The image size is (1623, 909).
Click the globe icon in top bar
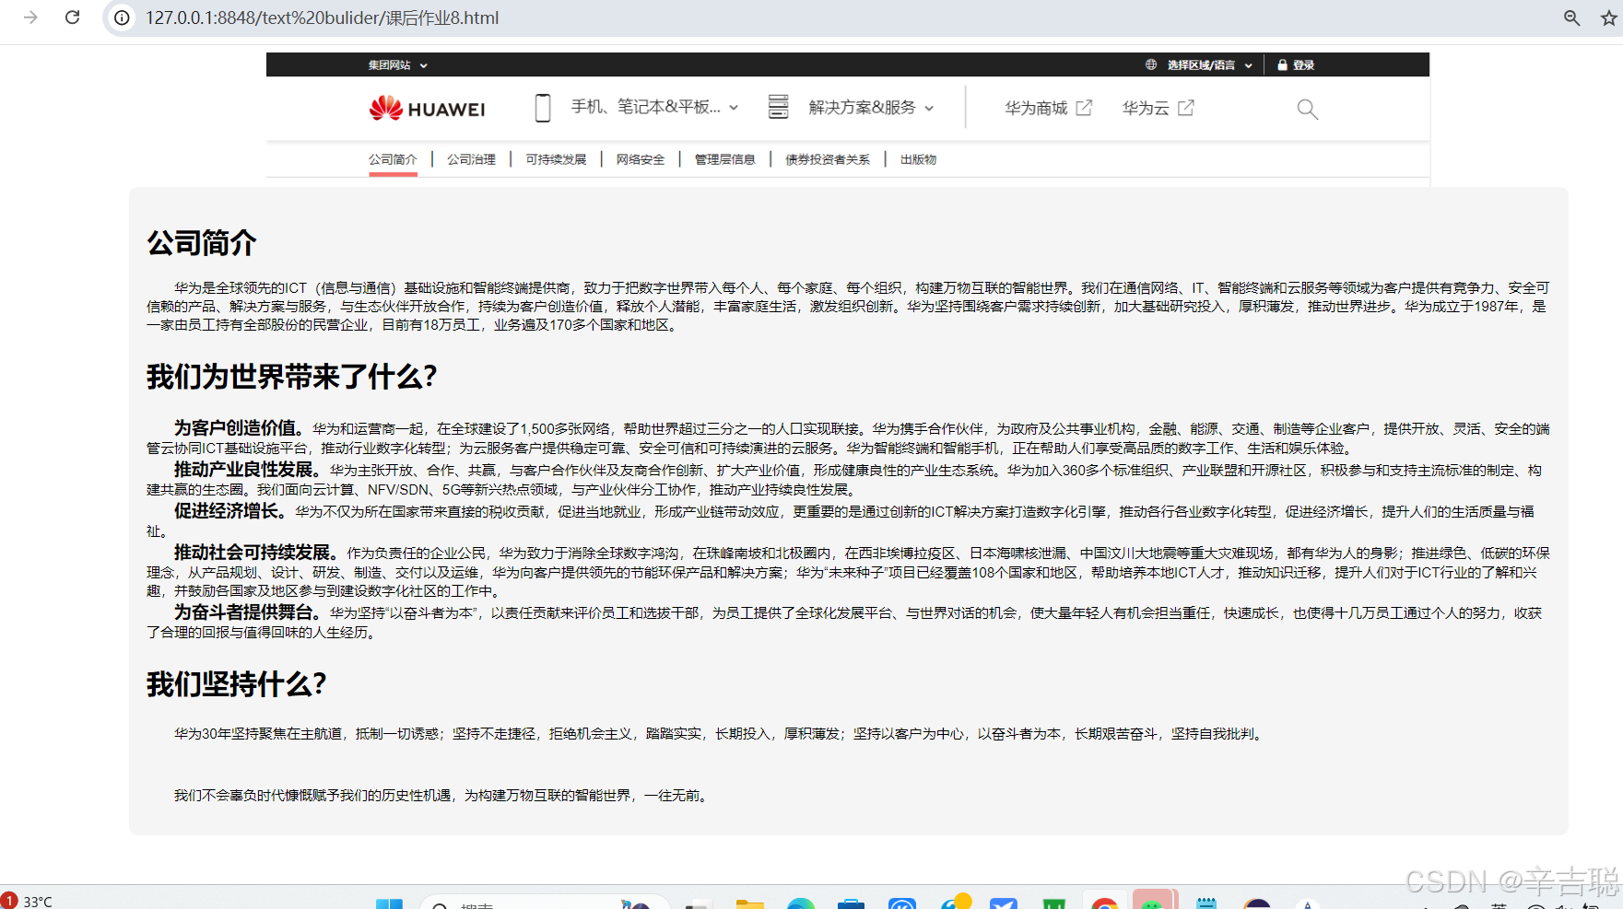[1151, 64]
